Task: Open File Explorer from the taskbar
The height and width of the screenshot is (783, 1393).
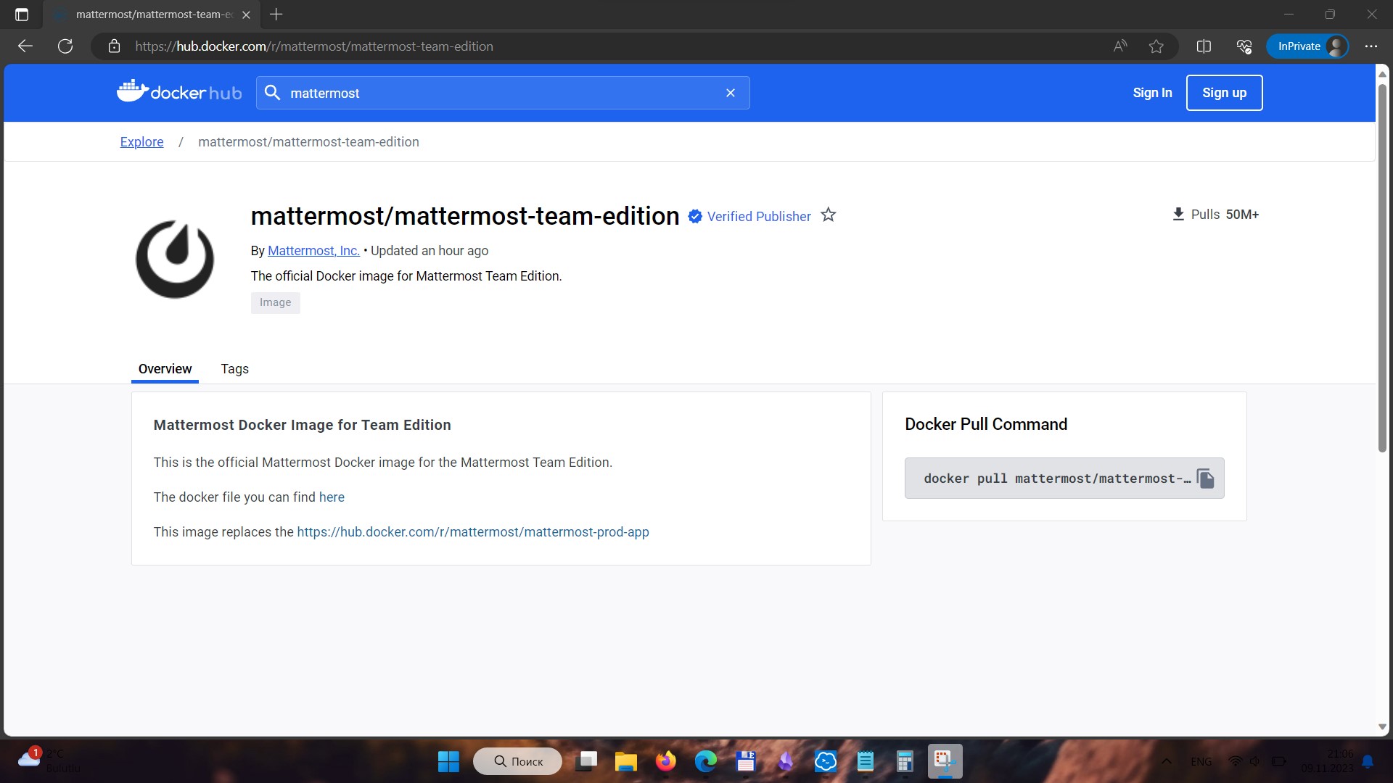Action: (625, 761)
